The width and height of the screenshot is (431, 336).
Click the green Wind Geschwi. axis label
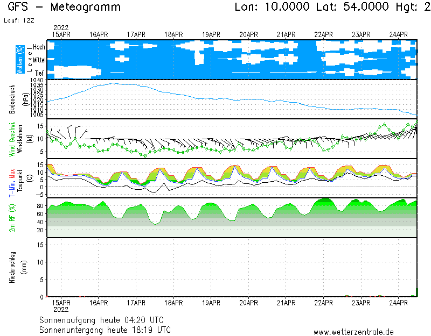(x=12, y=139)
